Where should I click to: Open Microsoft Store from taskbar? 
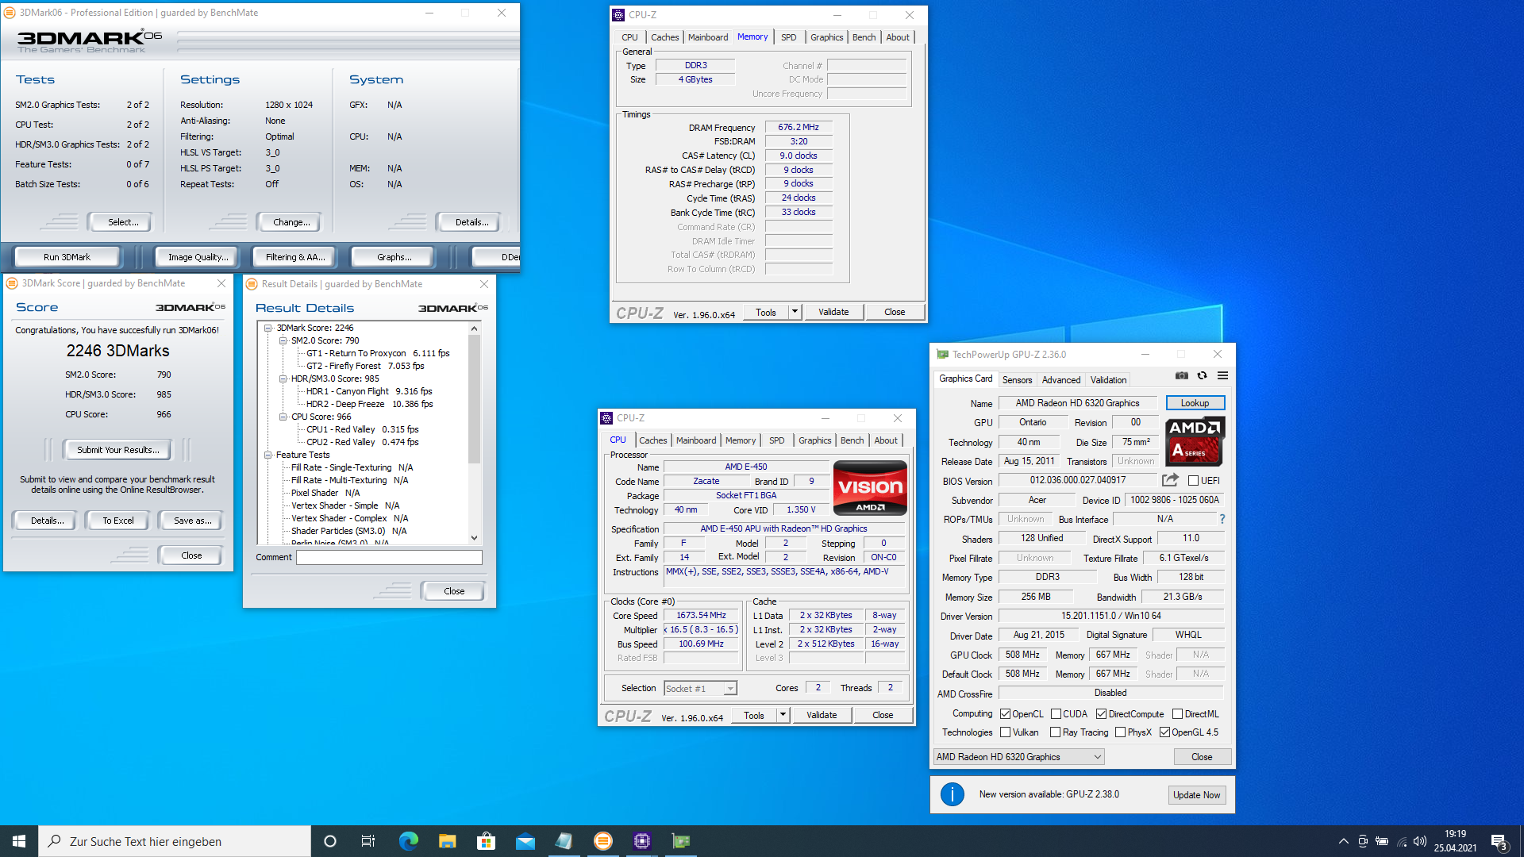pyautogui.click(x=486, y=841)
